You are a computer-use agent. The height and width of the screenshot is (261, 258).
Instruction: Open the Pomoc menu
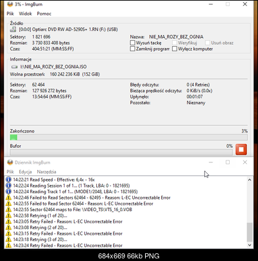click(x=44, y=13)
